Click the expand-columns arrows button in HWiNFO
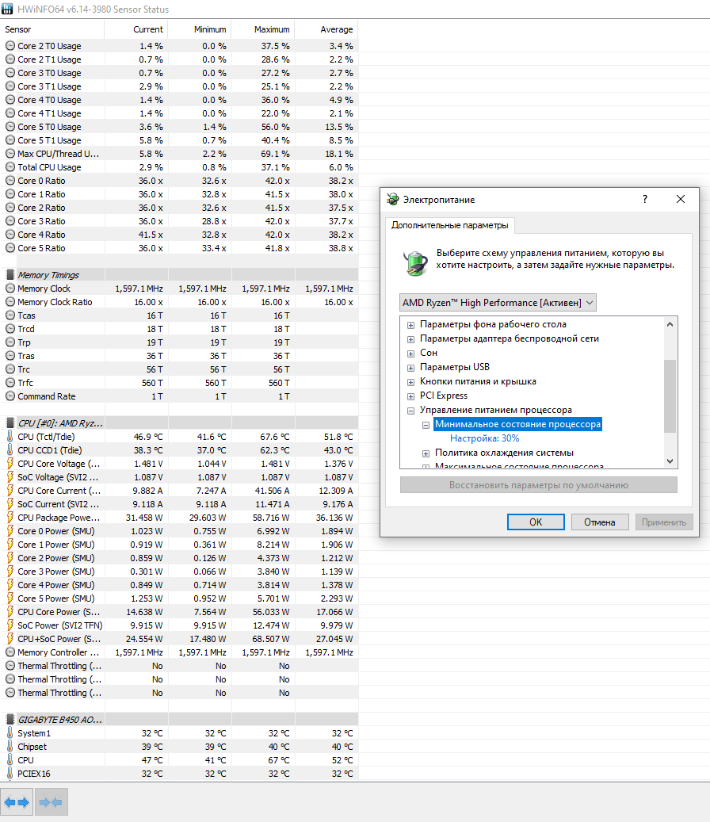 tap(17, 802)
